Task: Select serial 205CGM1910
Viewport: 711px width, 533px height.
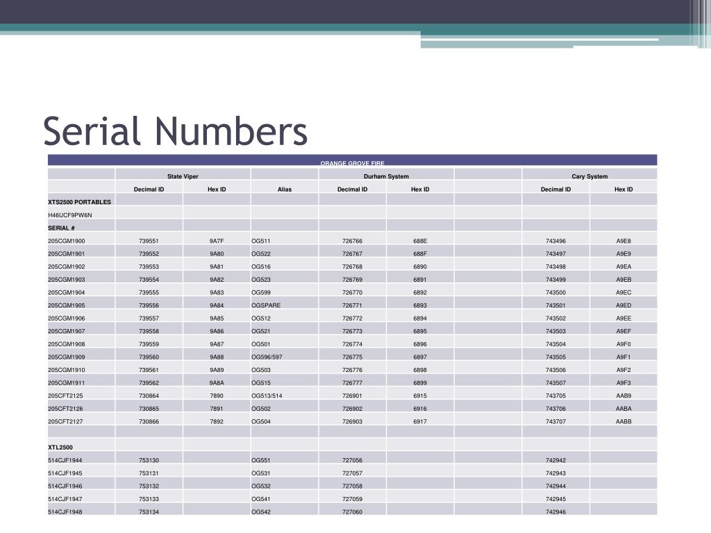Action: pos(66,370)
